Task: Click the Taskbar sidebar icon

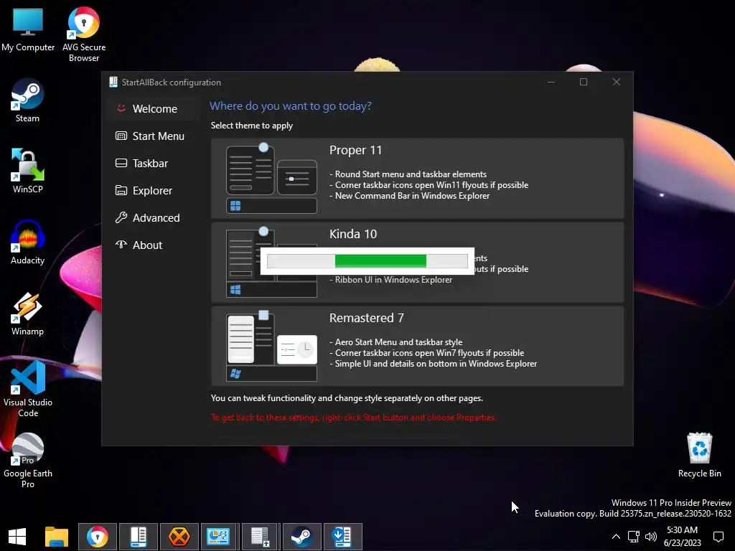Action: pyautogui.click(x=121, y=163)
